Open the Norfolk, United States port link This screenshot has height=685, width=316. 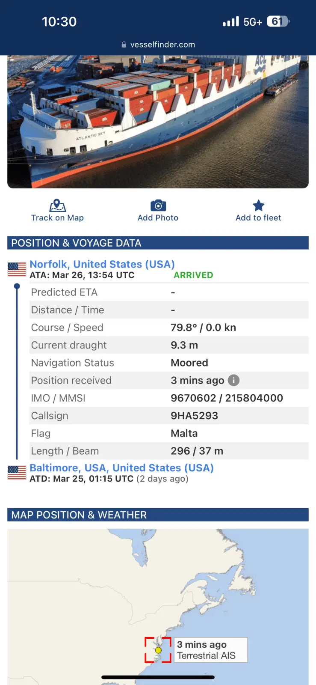[102, 264]
